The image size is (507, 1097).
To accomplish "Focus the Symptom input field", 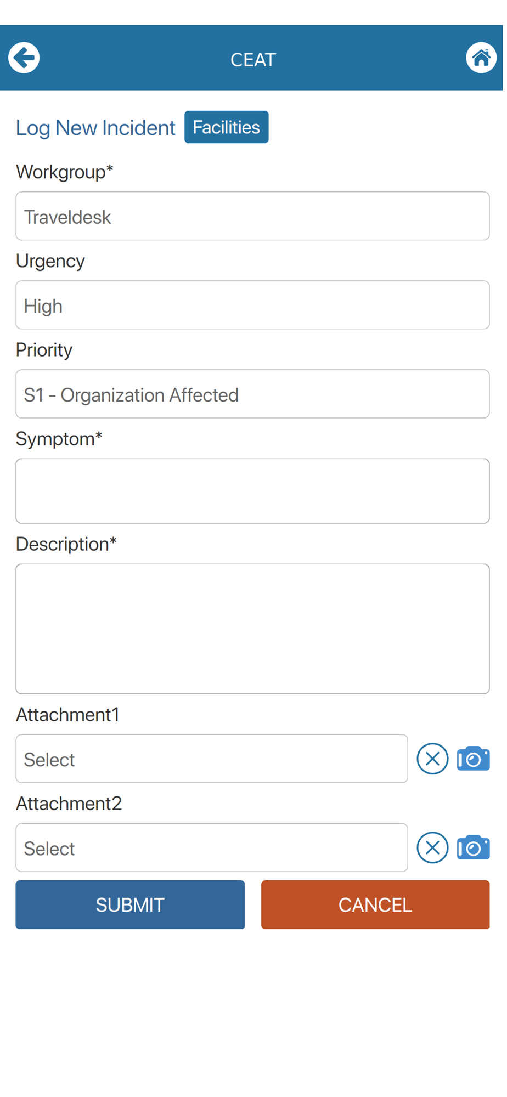I will tap(252, 491).
